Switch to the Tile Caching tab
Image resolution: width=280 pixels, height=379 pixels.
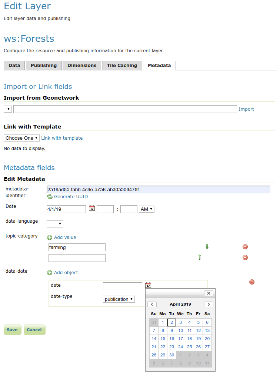[122, 66]
